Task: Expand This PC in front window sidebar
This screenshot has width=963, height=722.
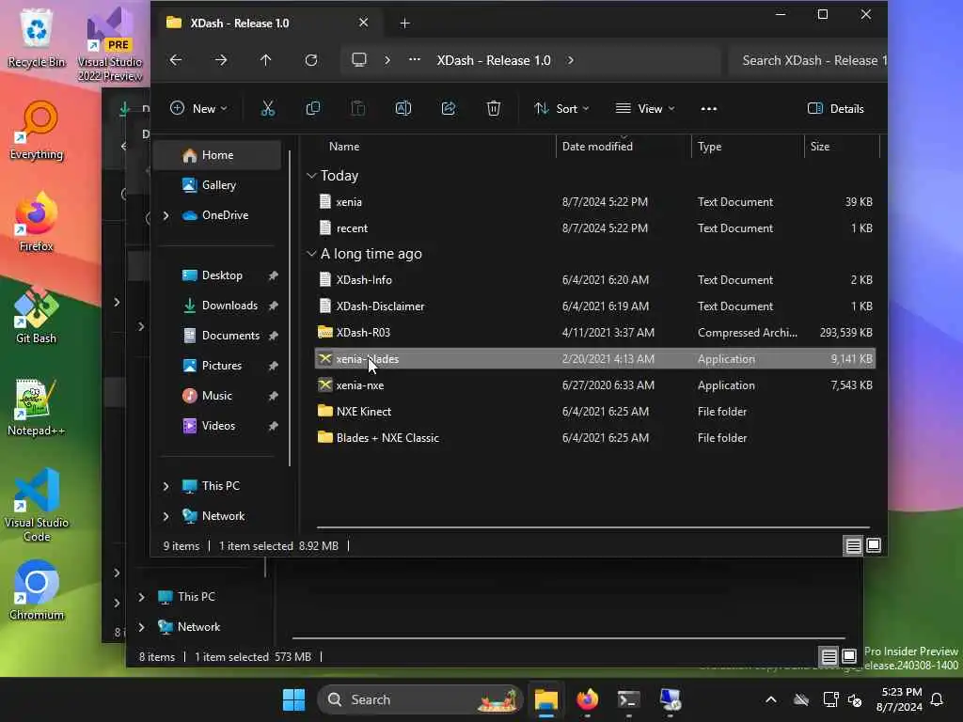Action: [166, 486]
